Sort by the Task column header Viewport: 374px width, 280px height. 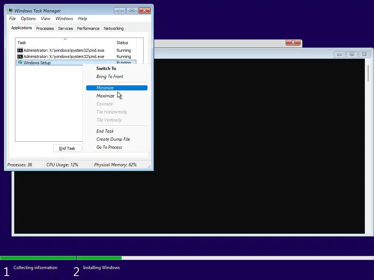click(65, 43)
